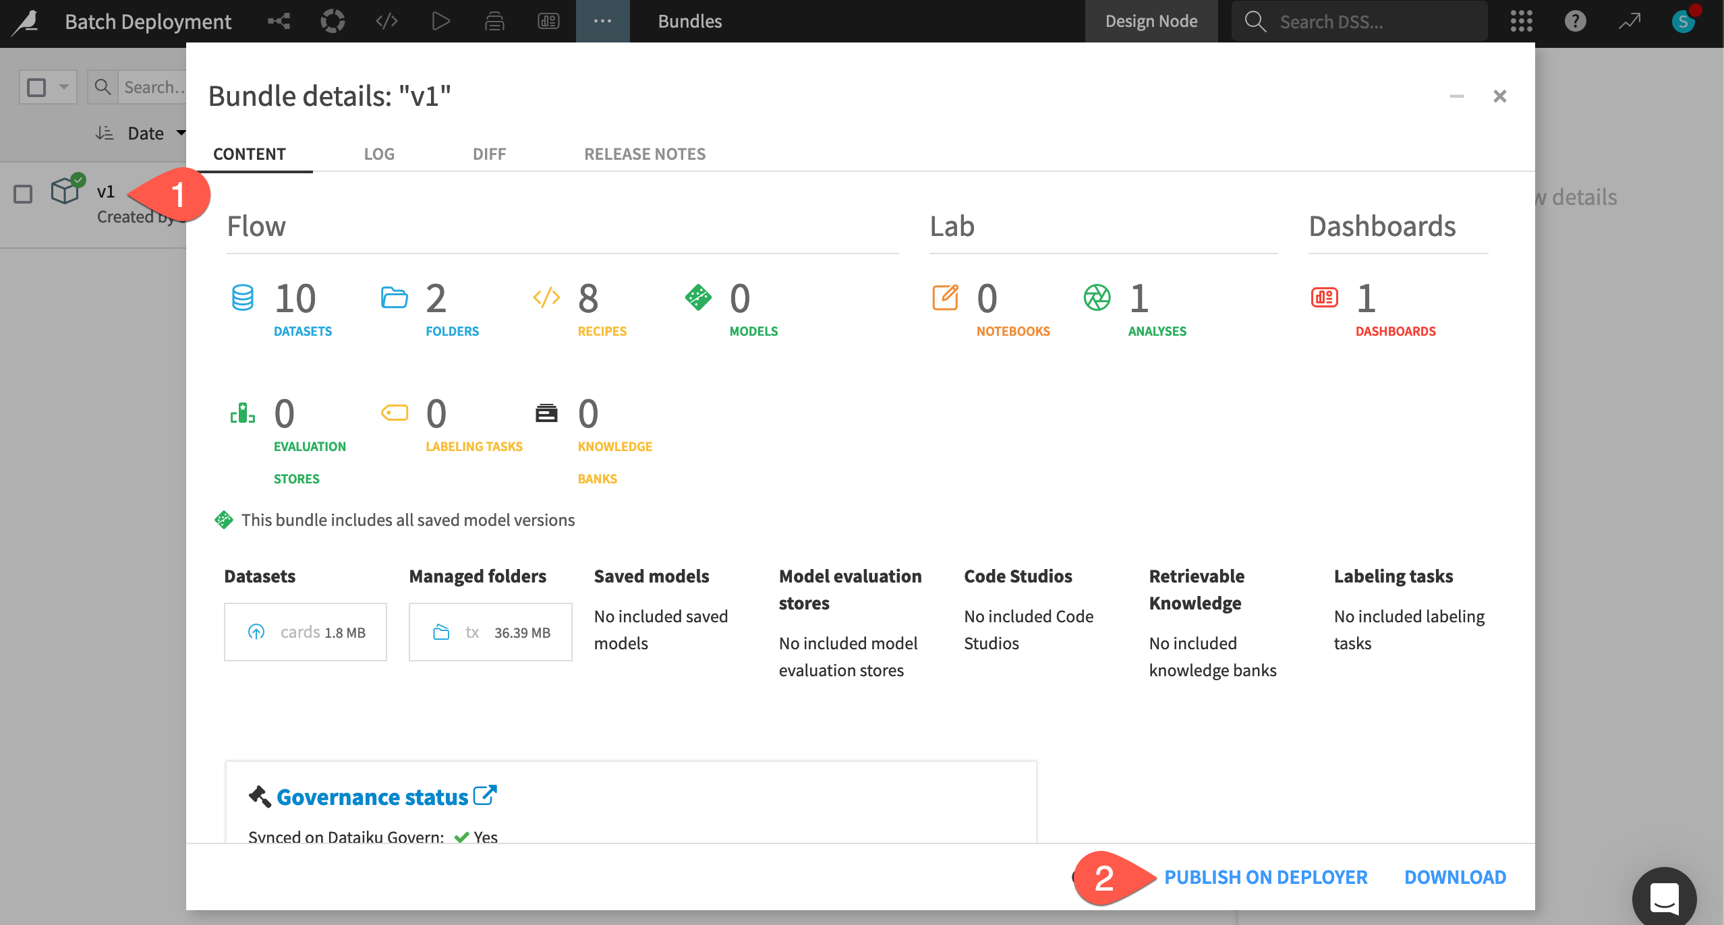Expand the mass selection dropdown arrow
Viewport: 1724px width, 925px height.
[63, 87]
